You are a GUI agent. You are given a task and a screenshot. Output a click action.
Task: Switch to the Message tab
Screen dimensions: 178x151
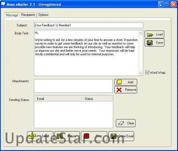12,15
